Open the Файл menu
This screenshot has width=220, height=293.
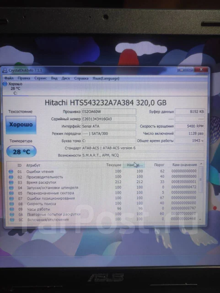click(x=9, y=78)
